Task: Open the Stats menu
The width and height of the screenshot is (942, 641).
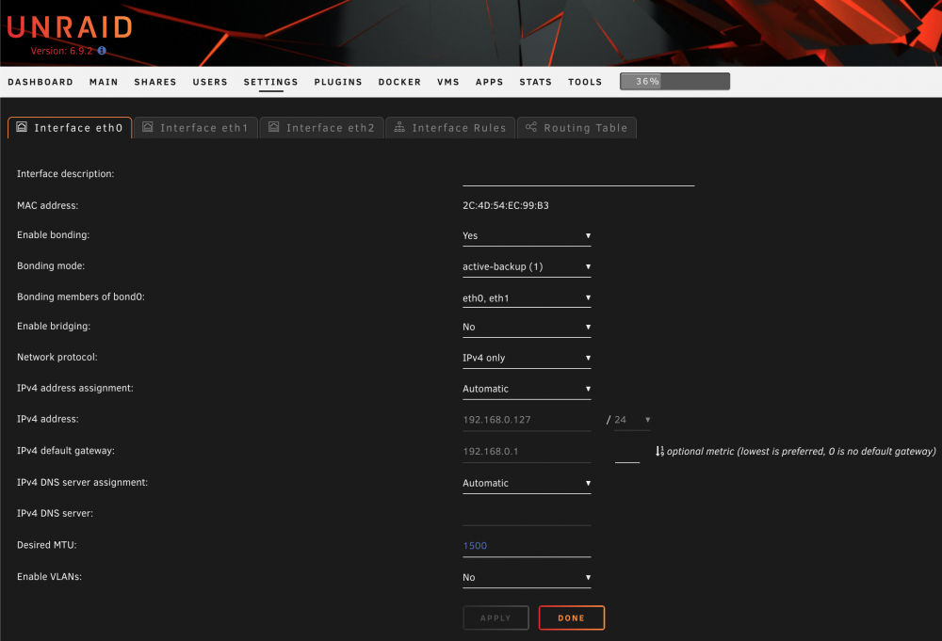Action: [536, 82]
